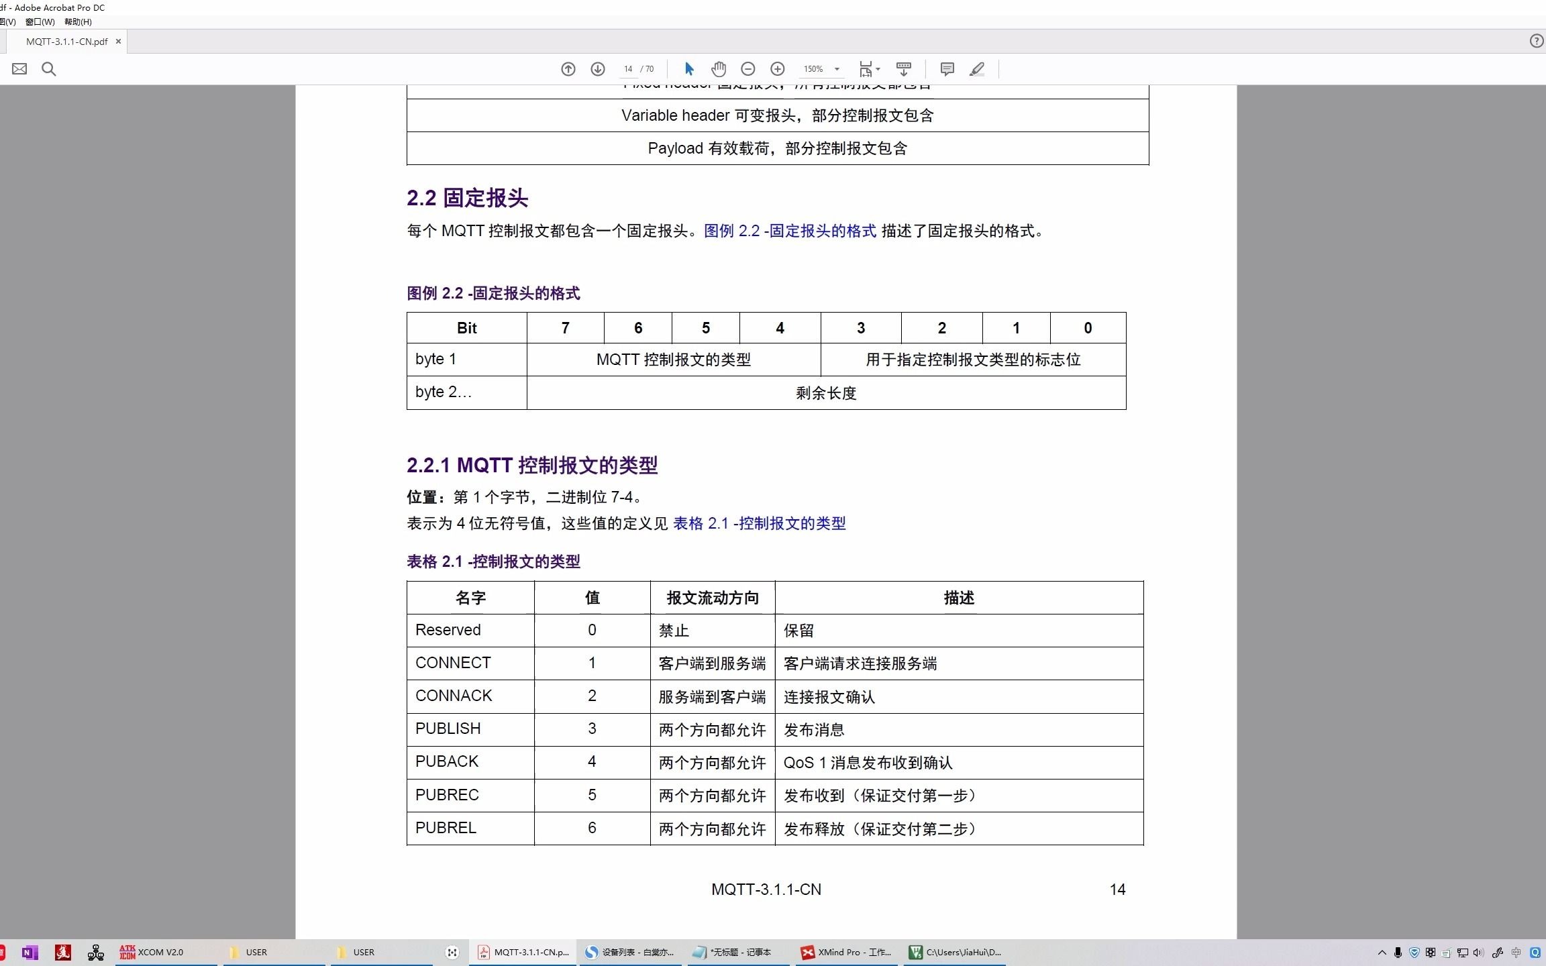Select the MQTT-3.1.1-CN.pdf document tab

(66, 42)
